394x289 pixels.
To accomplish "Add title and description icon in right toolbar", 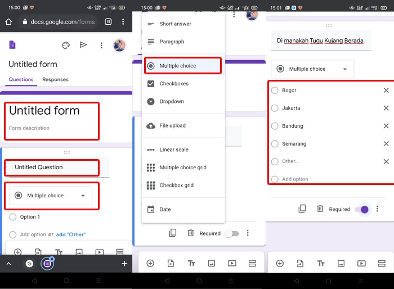I will (321, 263).
